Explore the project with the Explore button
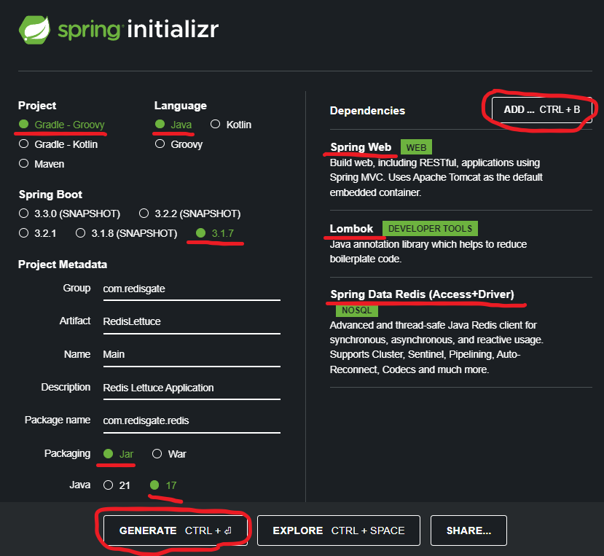This screenshot has width=604, height=556. point(338,530)
